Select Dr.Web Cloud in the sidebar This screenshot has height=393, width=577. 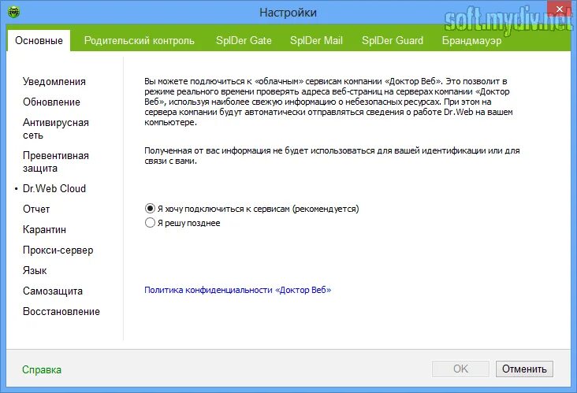(x=54, y=188)
